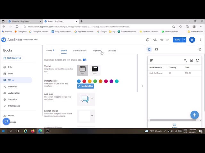This screenshot has height=153, width=205.
Task: Click the browser address bar URL
Action: tap(78, 26)
